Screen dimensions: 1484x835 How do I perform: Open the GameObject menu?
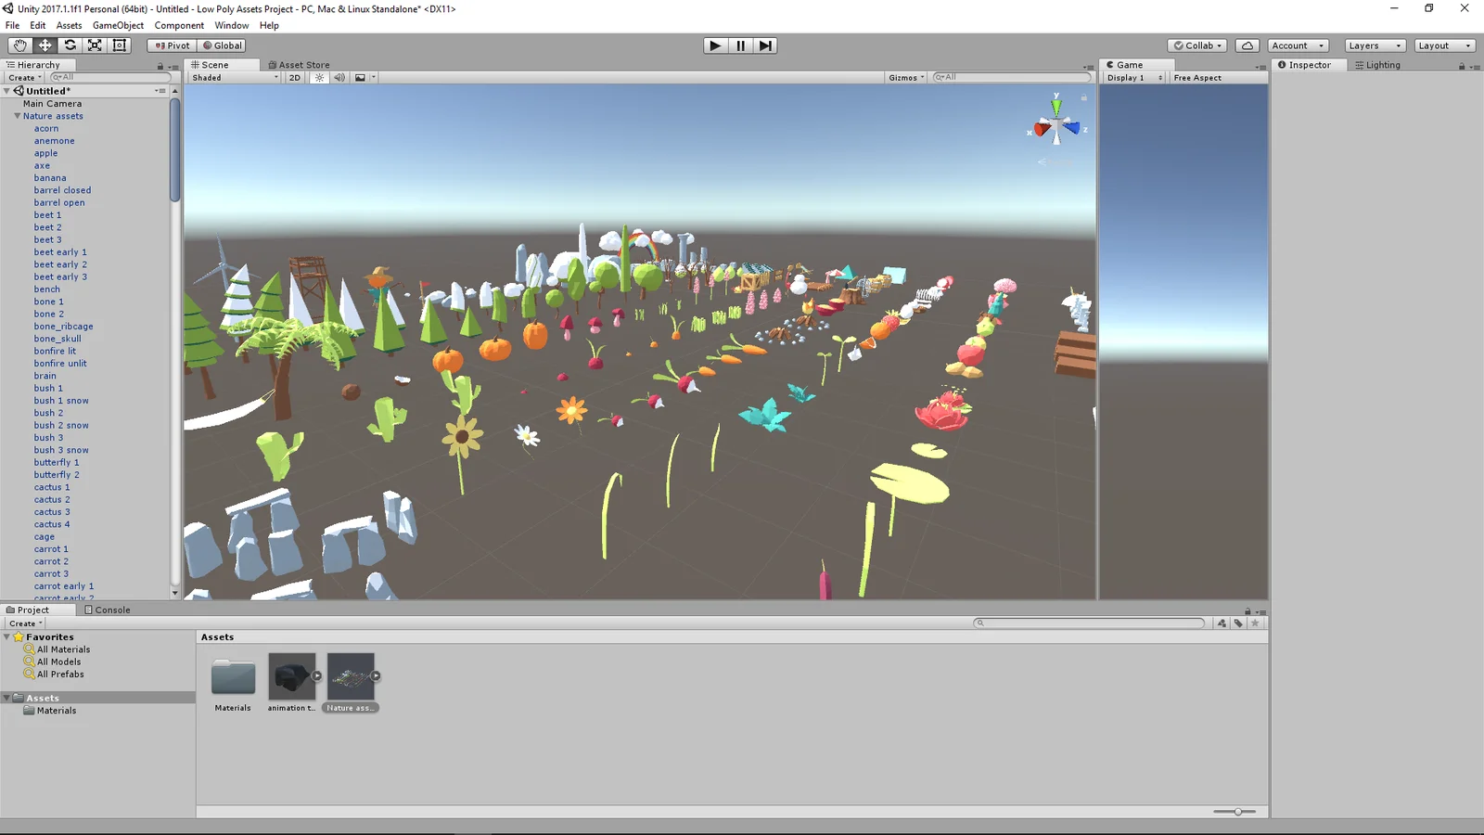(117, 25)
